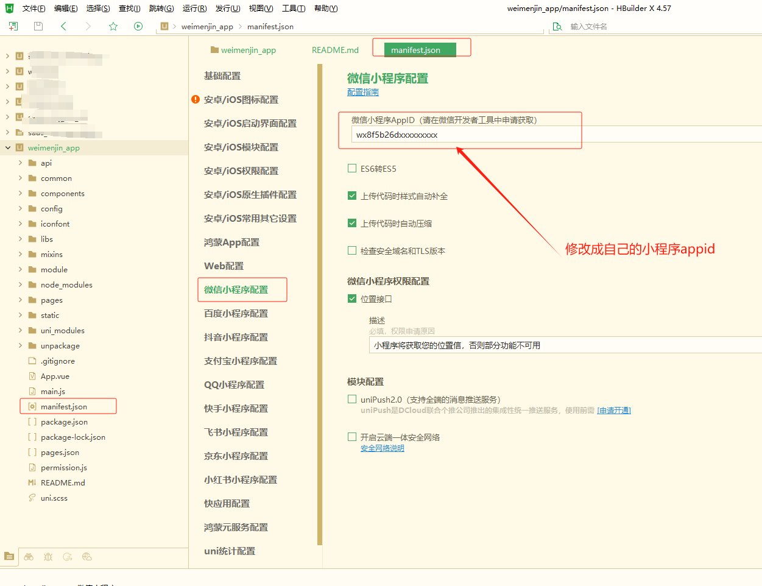Enable the ES6转ES5 checkbox
The width and height of the screenshot is (762, 586).
(352, 168)
